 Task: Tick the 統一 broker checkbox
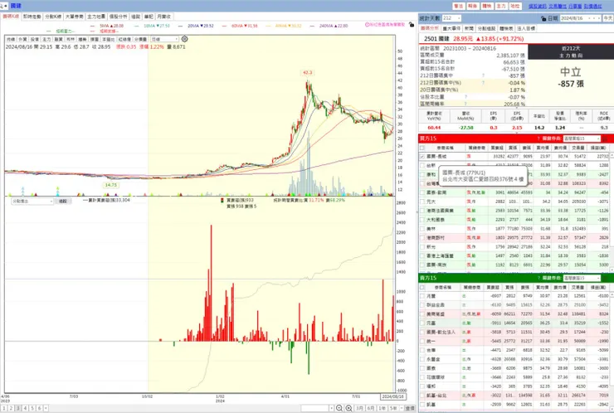coord(422,341)
